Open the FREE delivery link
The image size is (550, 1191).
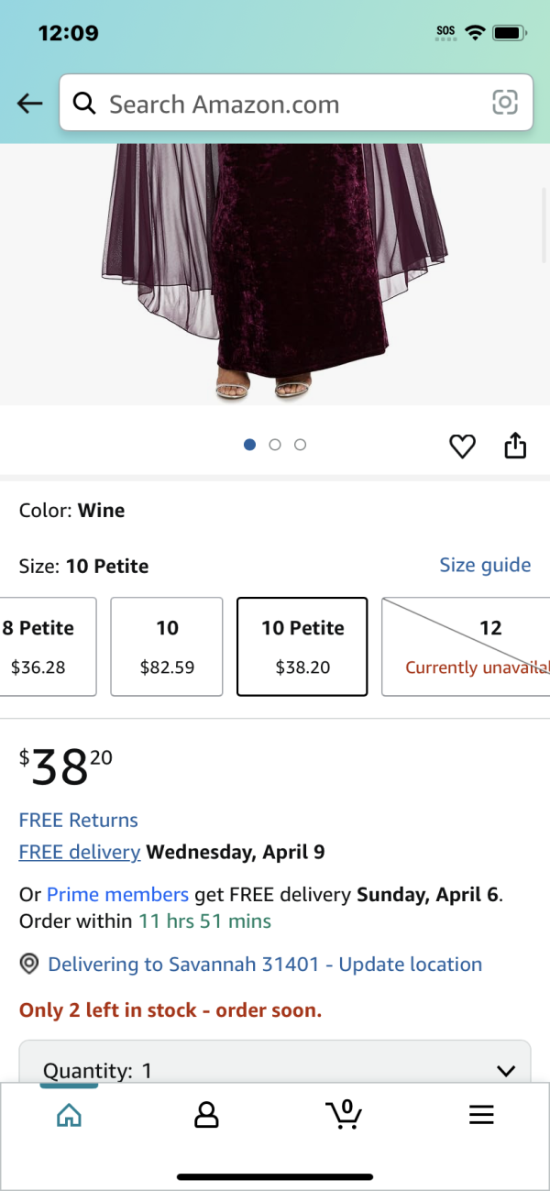click(80, 852)
